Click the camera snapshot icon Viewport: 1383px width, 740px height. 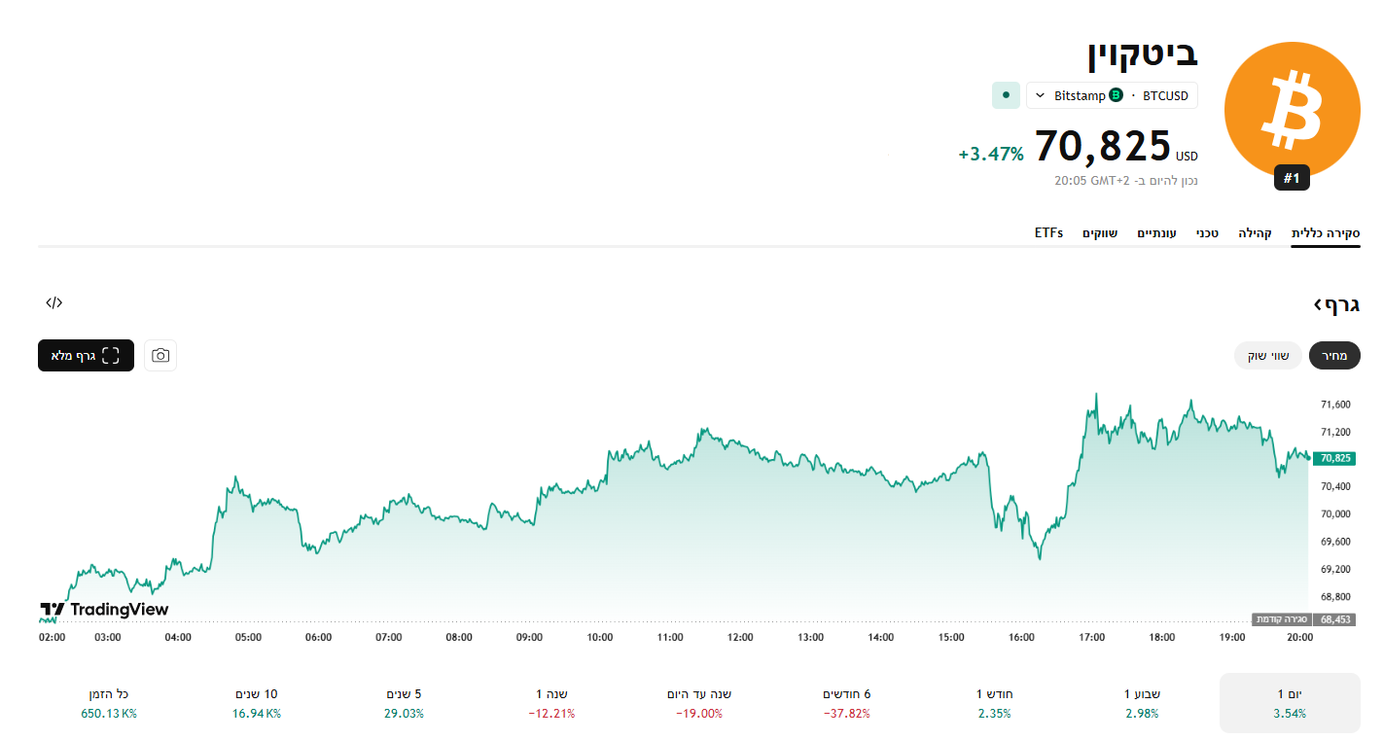[x=160, y=356]
